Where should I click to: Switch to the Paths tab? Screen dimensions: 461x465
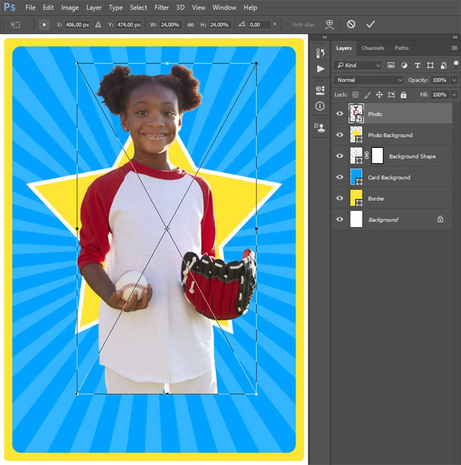(401, 48)
